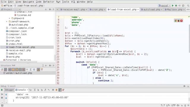Open search everywhere magnifier icon

tap(188, 6)
